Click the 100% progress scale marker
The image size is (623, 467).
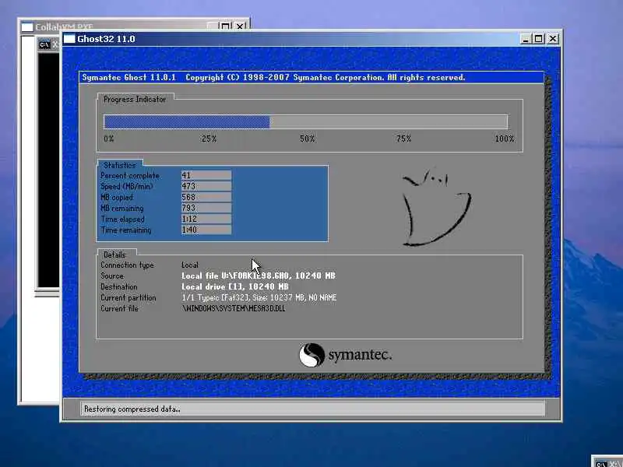click(x=504, y=139)
